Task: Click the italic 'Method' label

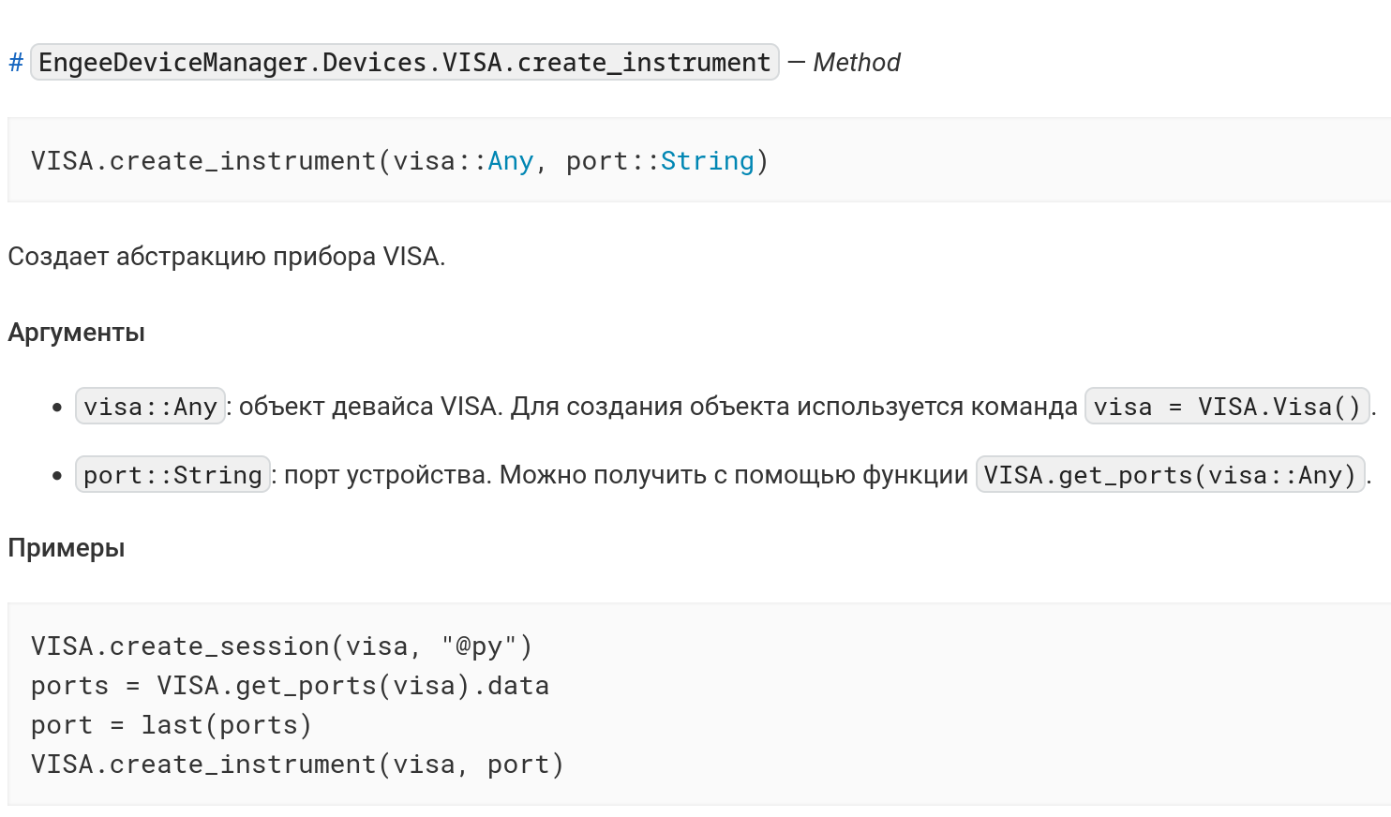Action: [x=856, y=63]
